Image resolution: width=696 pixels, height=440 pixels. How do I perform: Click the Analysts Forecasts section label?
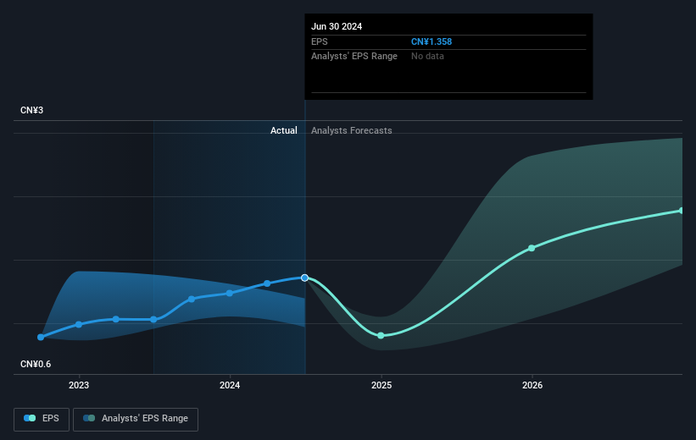pyautogui.click(x=352, y=130)
